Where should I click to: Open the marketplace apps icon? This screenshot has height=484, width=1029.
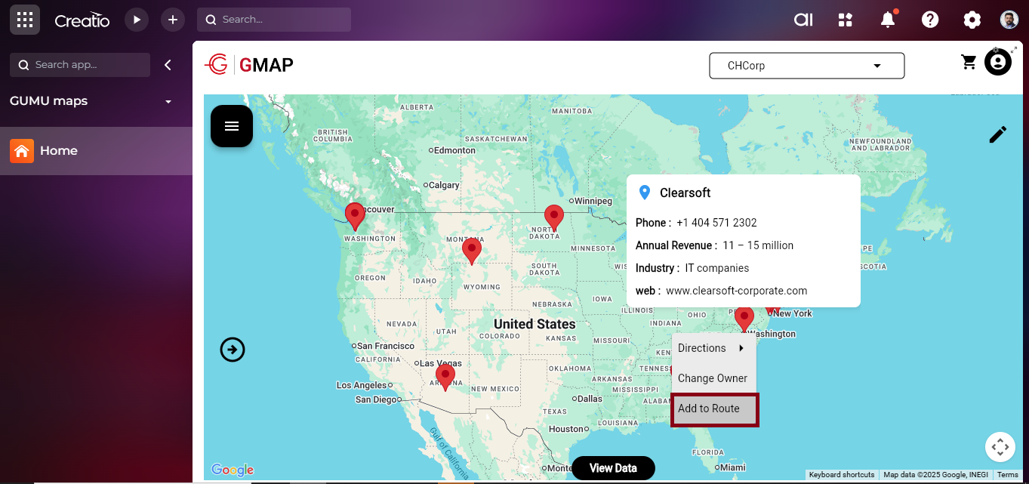click(x=846, y=20)
